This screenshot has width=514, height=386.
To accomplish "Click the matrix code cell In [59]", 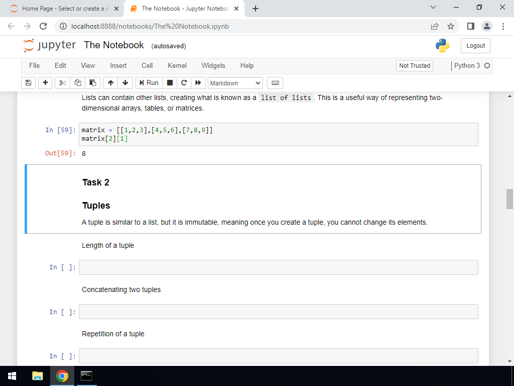I will coord(278,134).
